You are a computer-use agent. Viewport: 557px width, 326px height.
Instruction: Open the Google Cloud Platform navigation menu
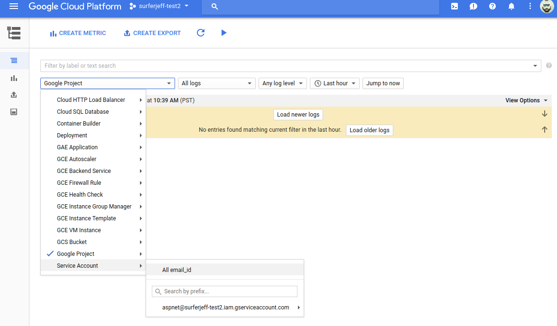pyautogui.click(x=13, y=6)
